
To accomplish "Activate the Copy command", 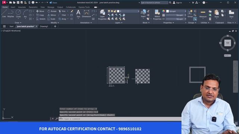I will [40, 15].
